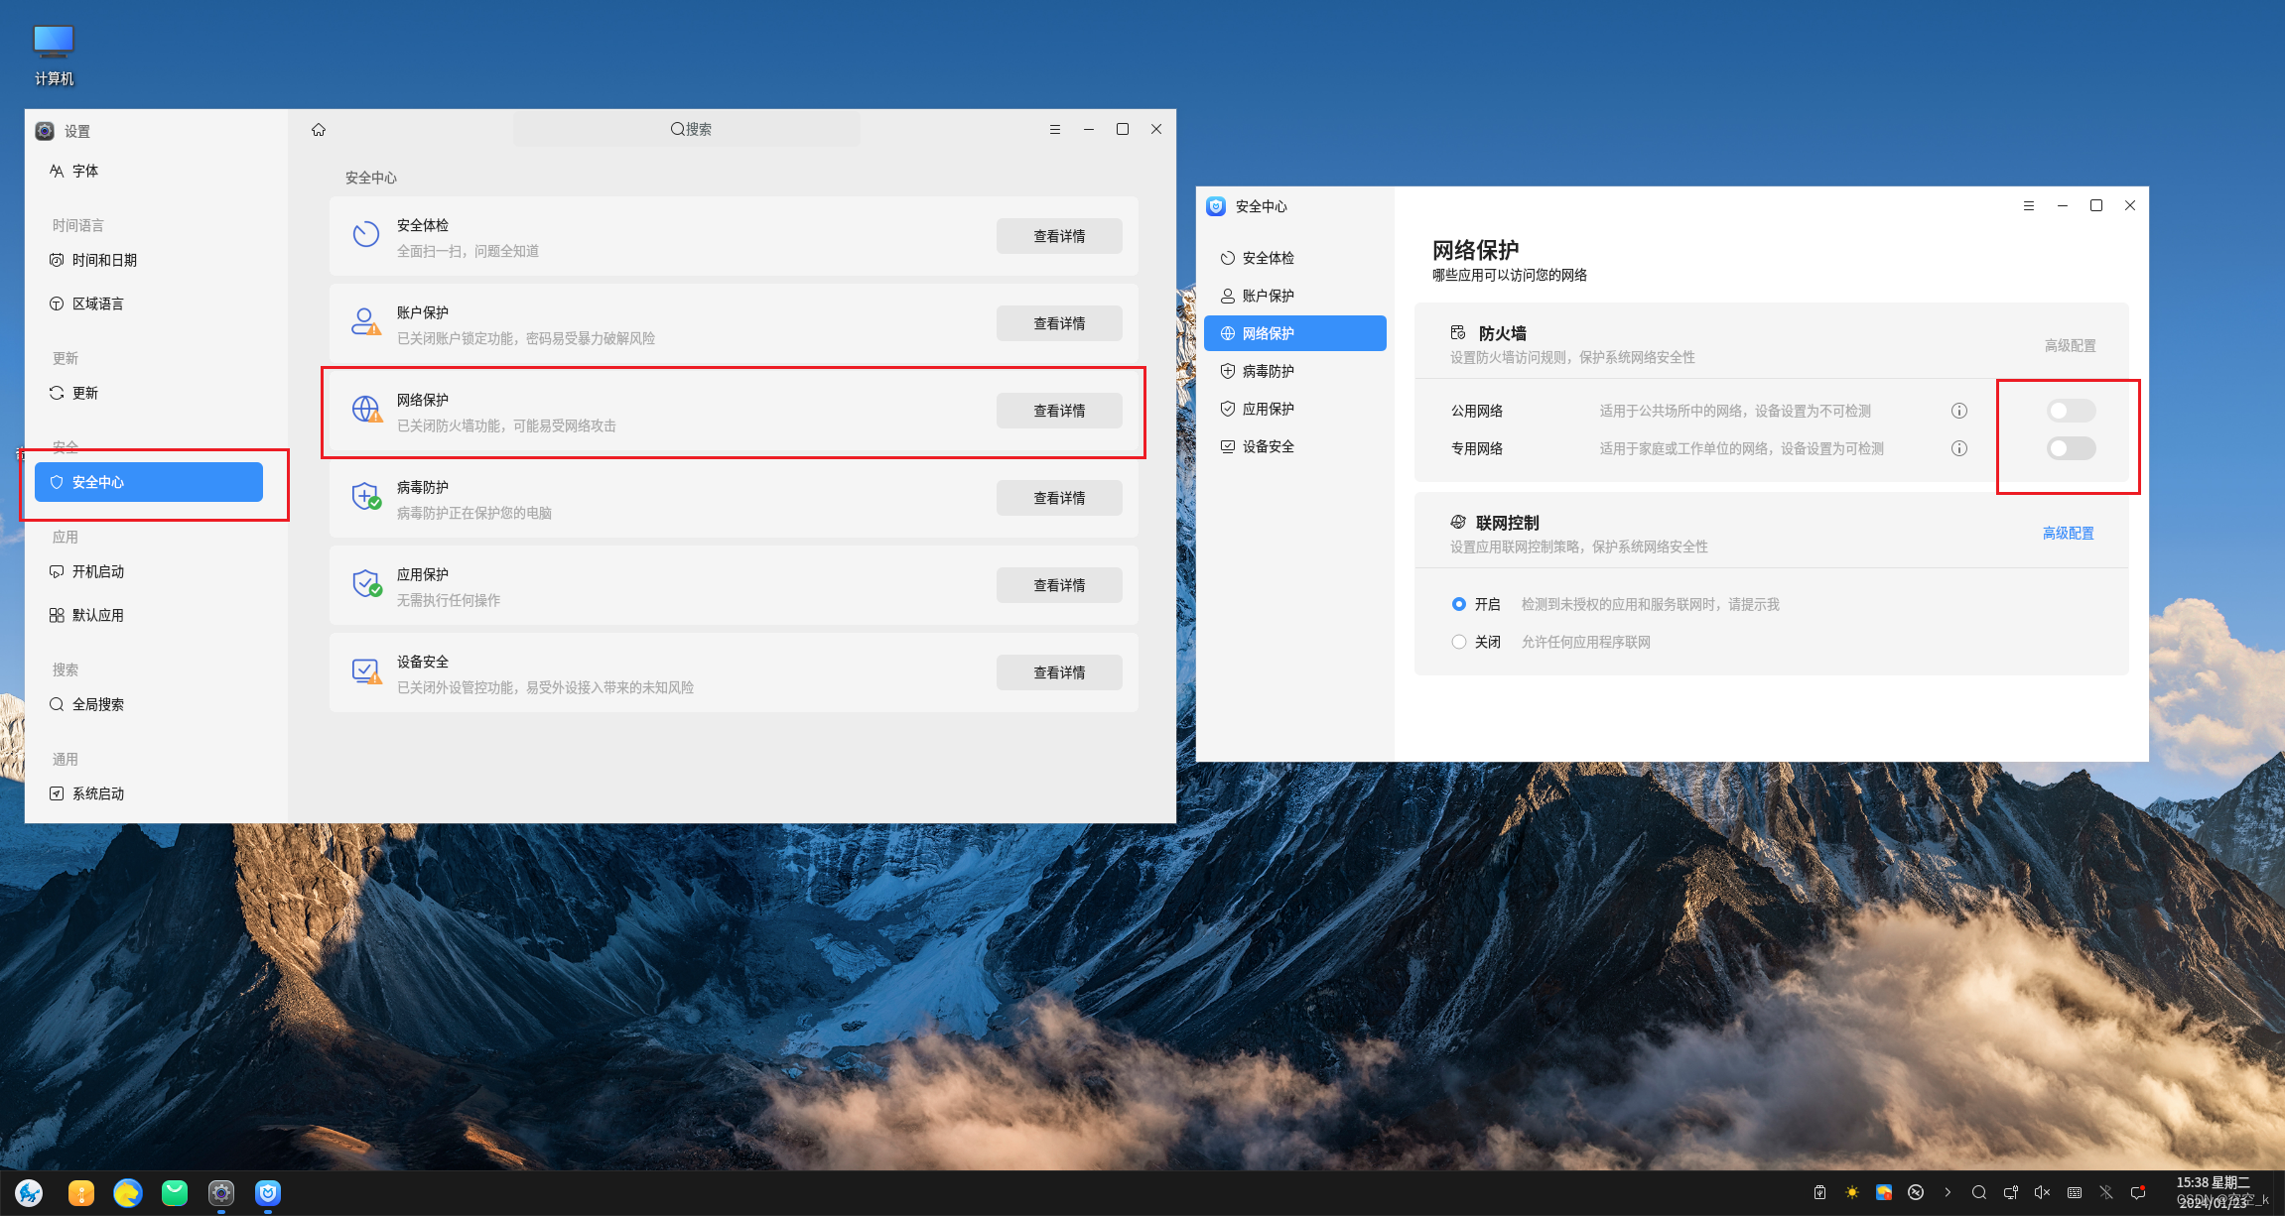Click 查看详情 for 账户保护

[x=1058, y=323]
